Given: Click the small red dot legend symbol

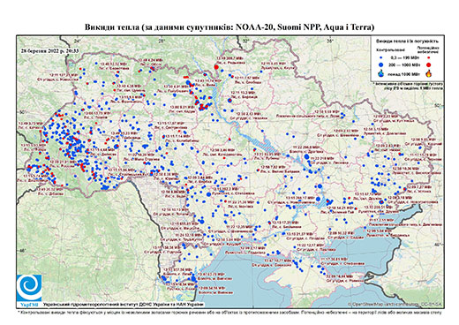Looking at the screenshot, I should click(429, 58).
